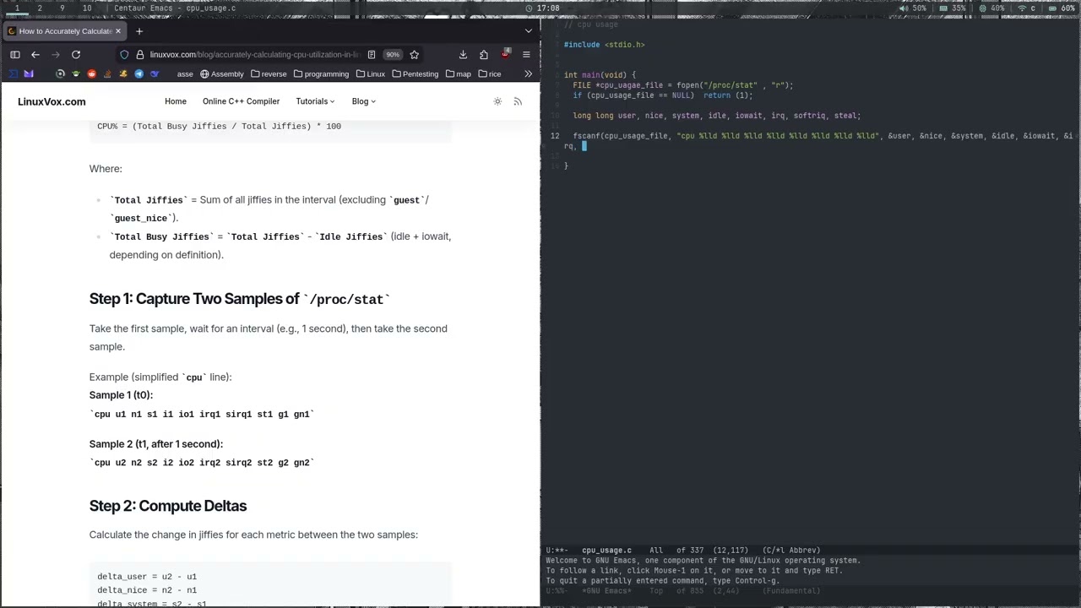Click the Wi-Fi network indicator
This screenshot has width=1081, height=608.
1028,8
